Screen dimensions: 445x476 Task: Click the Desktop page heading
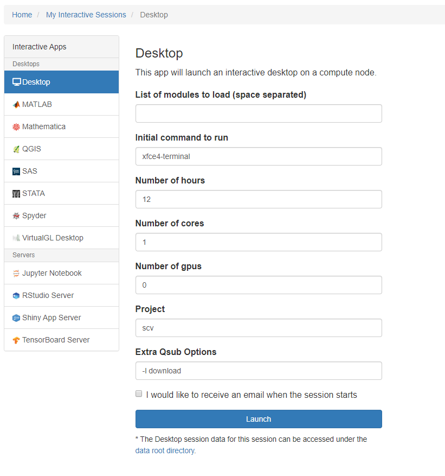click(x=159, y=53)
